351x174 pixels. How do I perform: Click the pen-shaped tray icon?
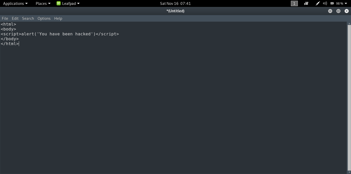[x=318, y=3]
